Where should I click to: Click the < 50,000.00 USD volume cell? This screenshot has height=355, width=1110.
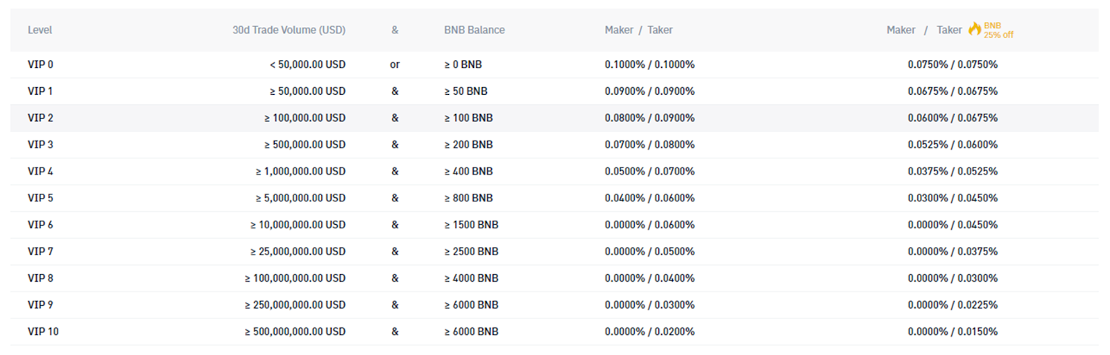(x=307, y=64)
